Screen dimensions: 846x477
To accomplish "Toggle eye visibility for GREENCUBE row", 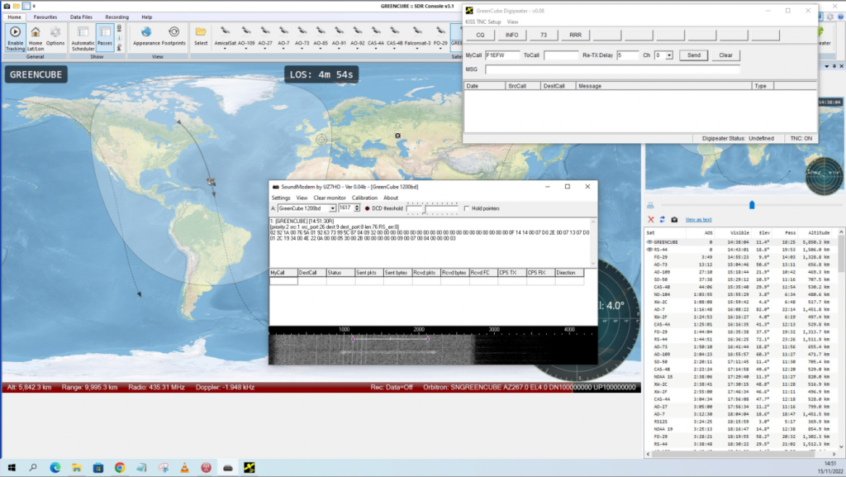I will [649, 242].
